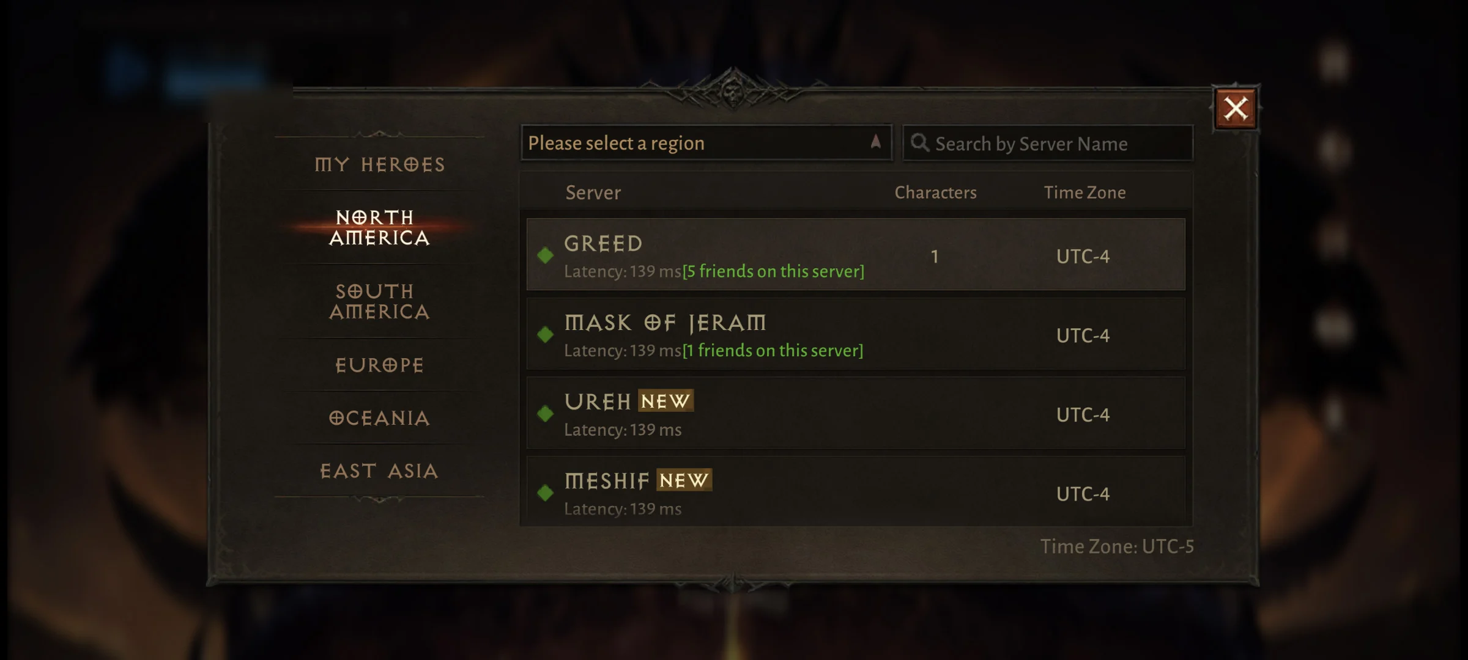1468x660 pixels.
Task: Select the MASK OF JERAM server
Action: pos(854,335)
